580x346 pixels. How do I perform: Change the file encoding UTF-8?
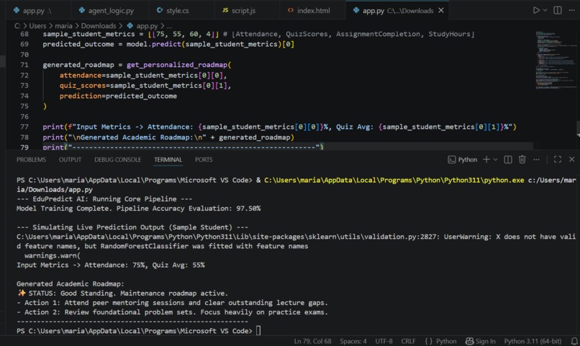click(x=384, y=341)
